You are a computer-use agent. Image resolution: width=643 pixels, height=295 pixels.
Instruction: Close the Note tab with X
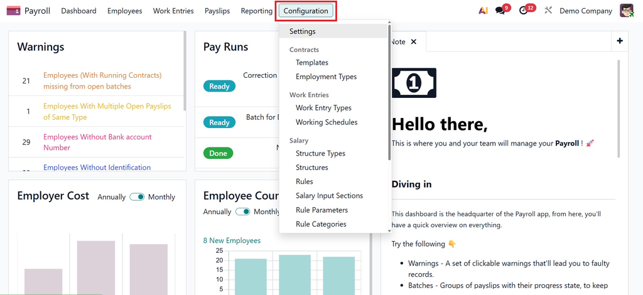[x=414, y=42]
